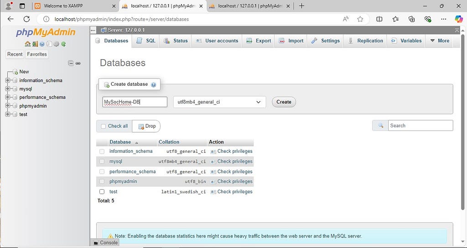Viewport: 467px width, 248px height.
Task: Hide the navigation panel with arrow icon
Action: [93, 30]
